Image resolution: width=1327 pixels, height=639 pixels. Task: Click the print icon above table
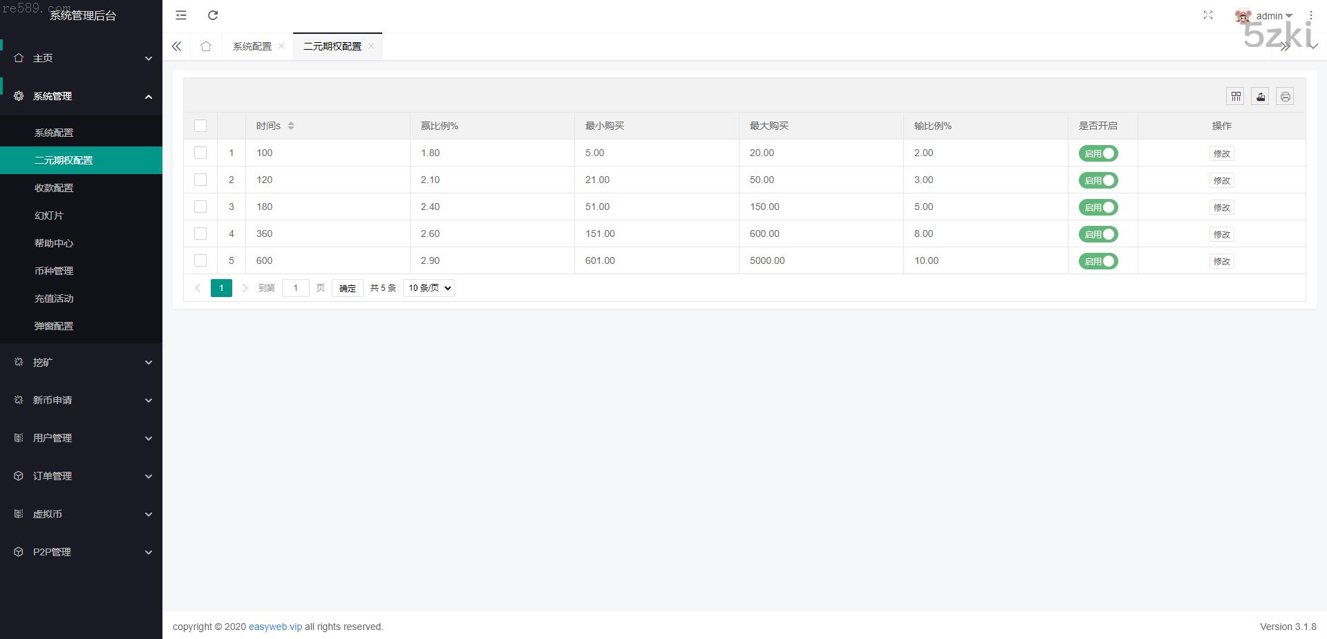tap(1285, 97)
